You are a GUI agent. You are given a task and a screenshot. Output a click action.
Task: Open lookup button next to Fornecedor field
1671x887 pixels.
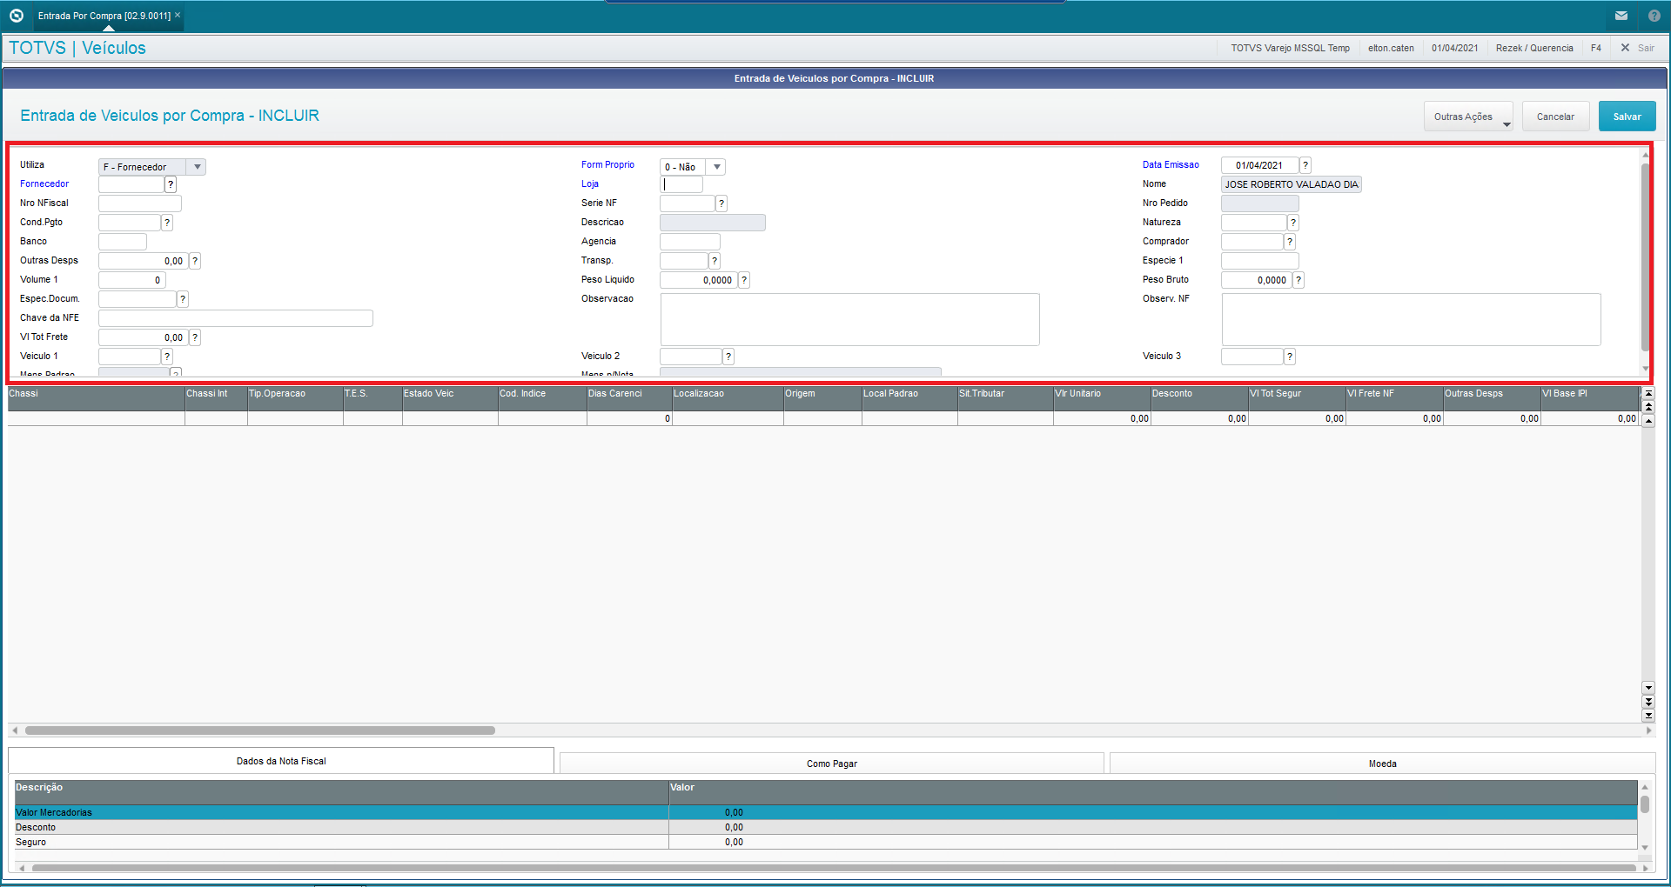(x=171, y=184)
